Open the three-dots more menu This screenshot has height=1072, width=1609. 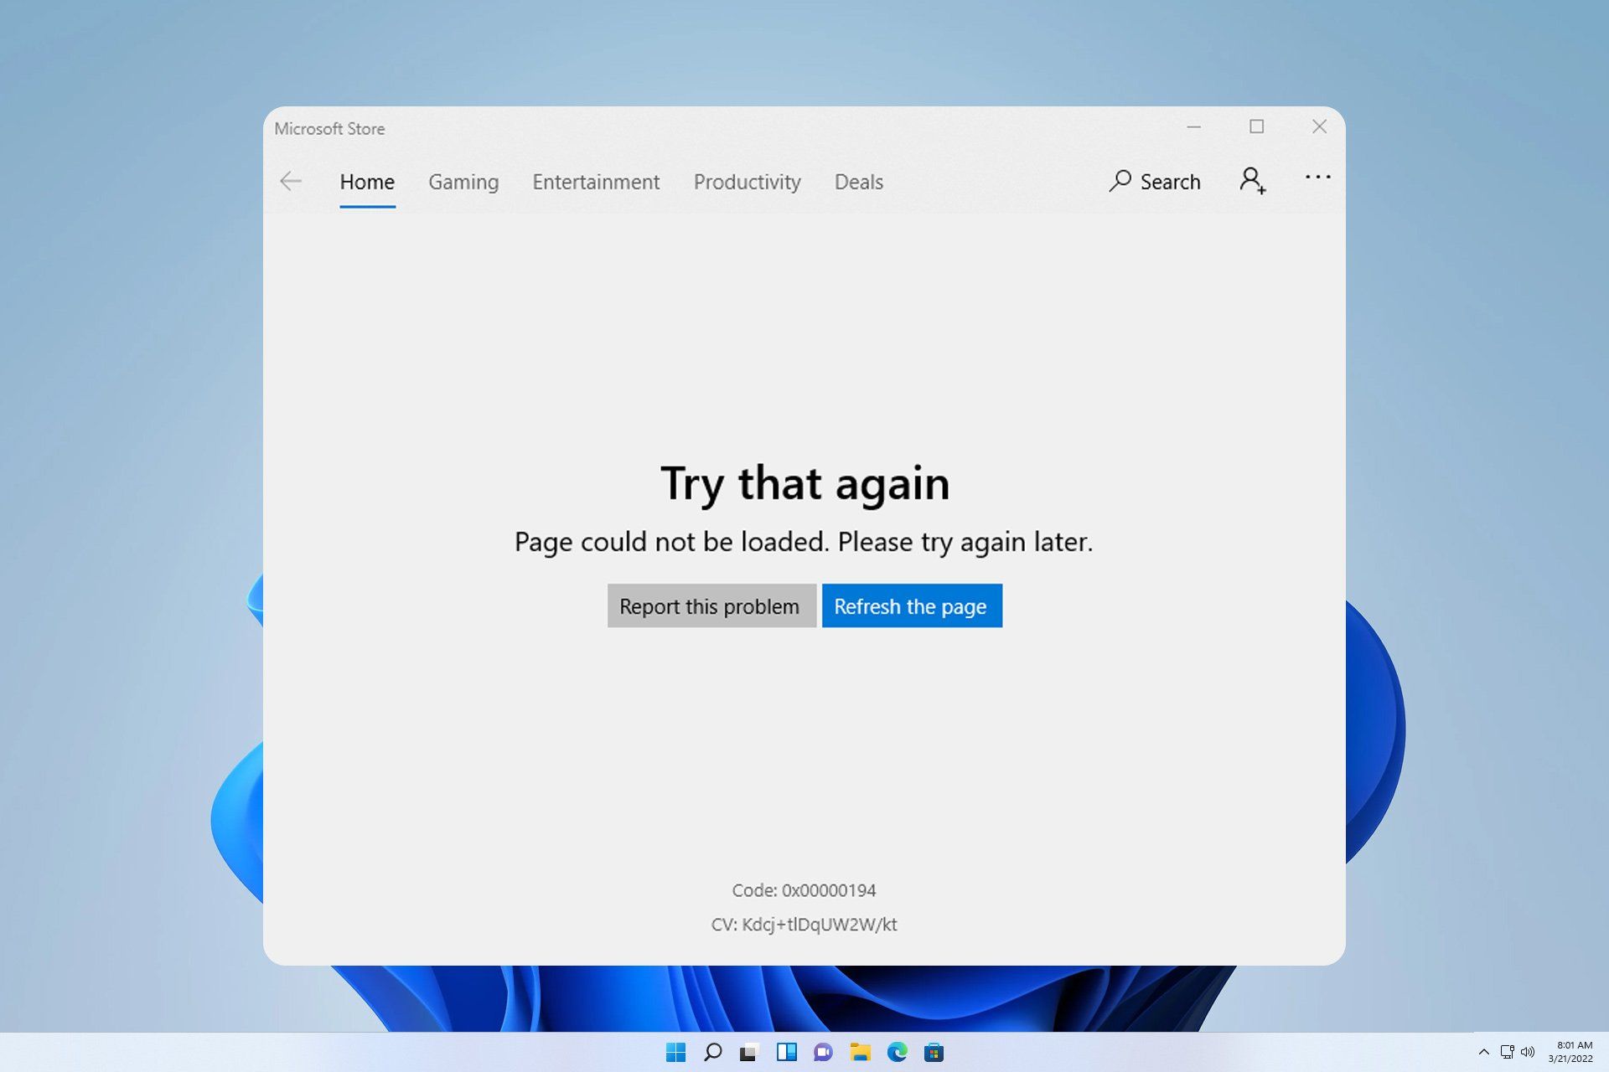coord(1317,178)
